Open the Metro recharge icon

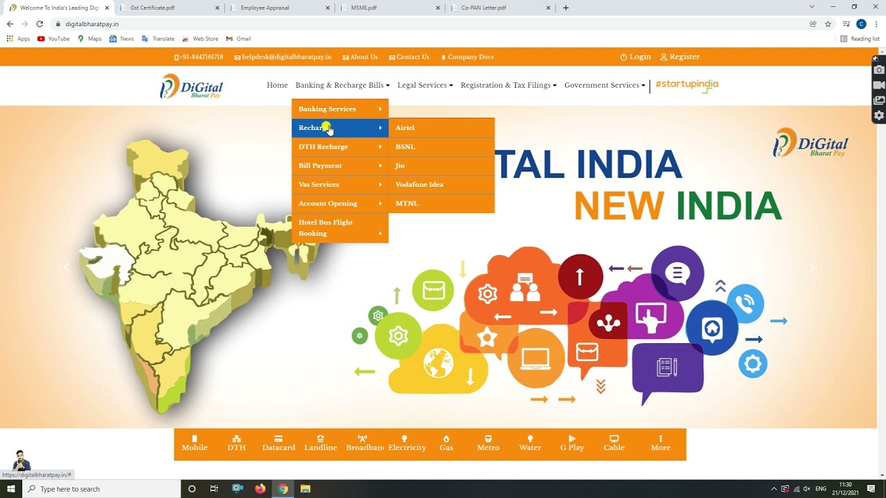click(488, 444)
